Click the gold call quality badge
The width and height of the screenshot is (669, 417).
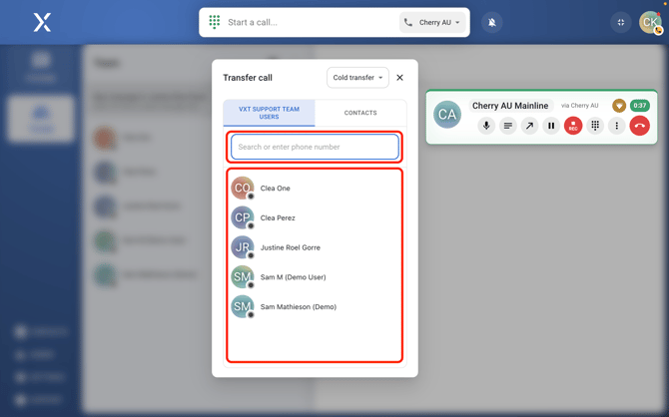(619, 105)
